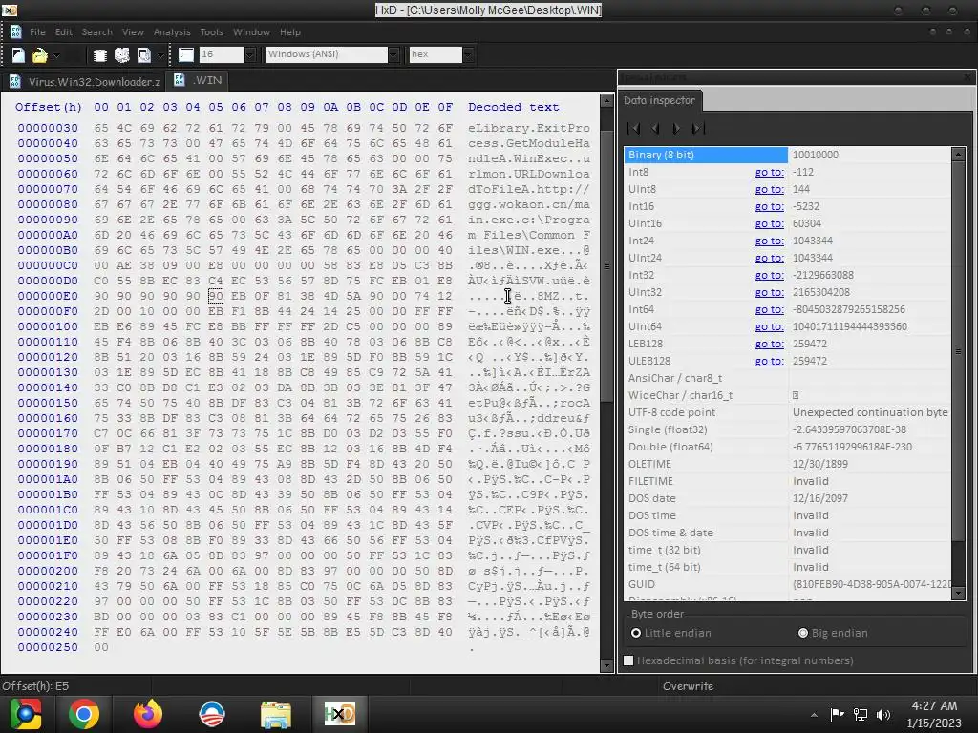Select the Data inspector tab
Viewport: 978px width, 733px height.
pos(660,100)
